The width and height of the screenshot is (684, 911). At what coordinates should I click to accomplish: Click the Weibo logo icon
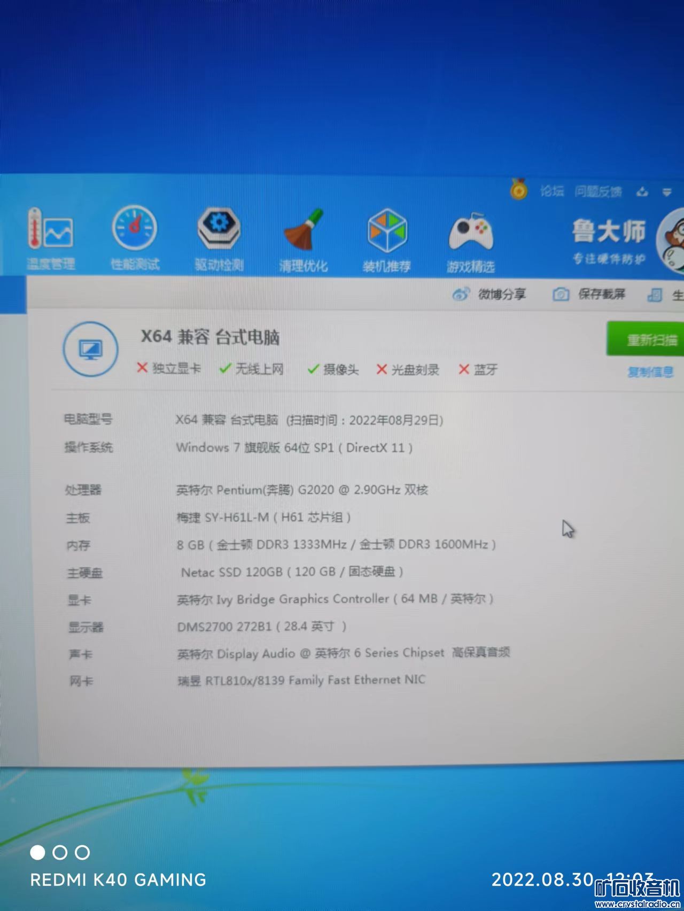[x=461, y=294]
